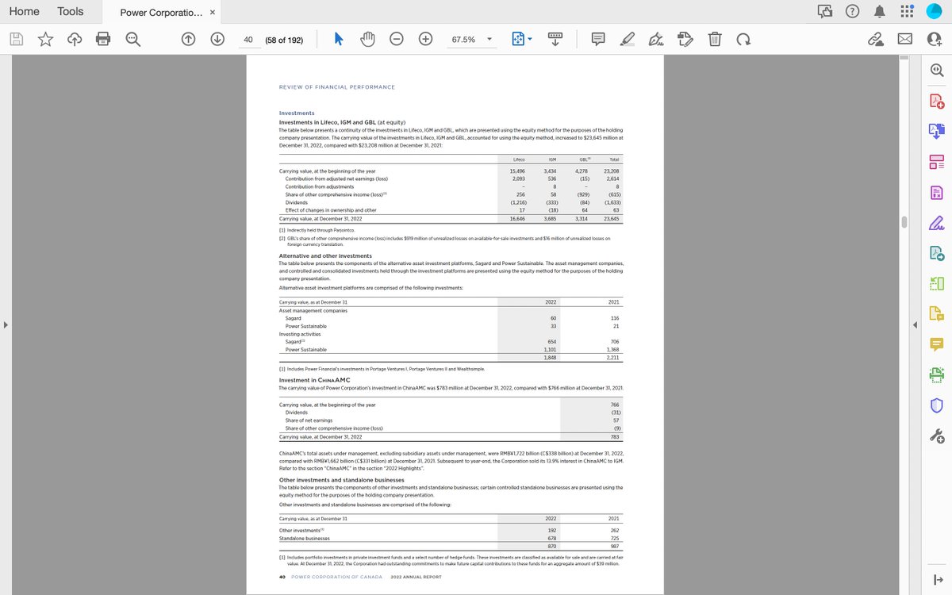
Task: Go to the next page
Action: click(x=218, y=39)
